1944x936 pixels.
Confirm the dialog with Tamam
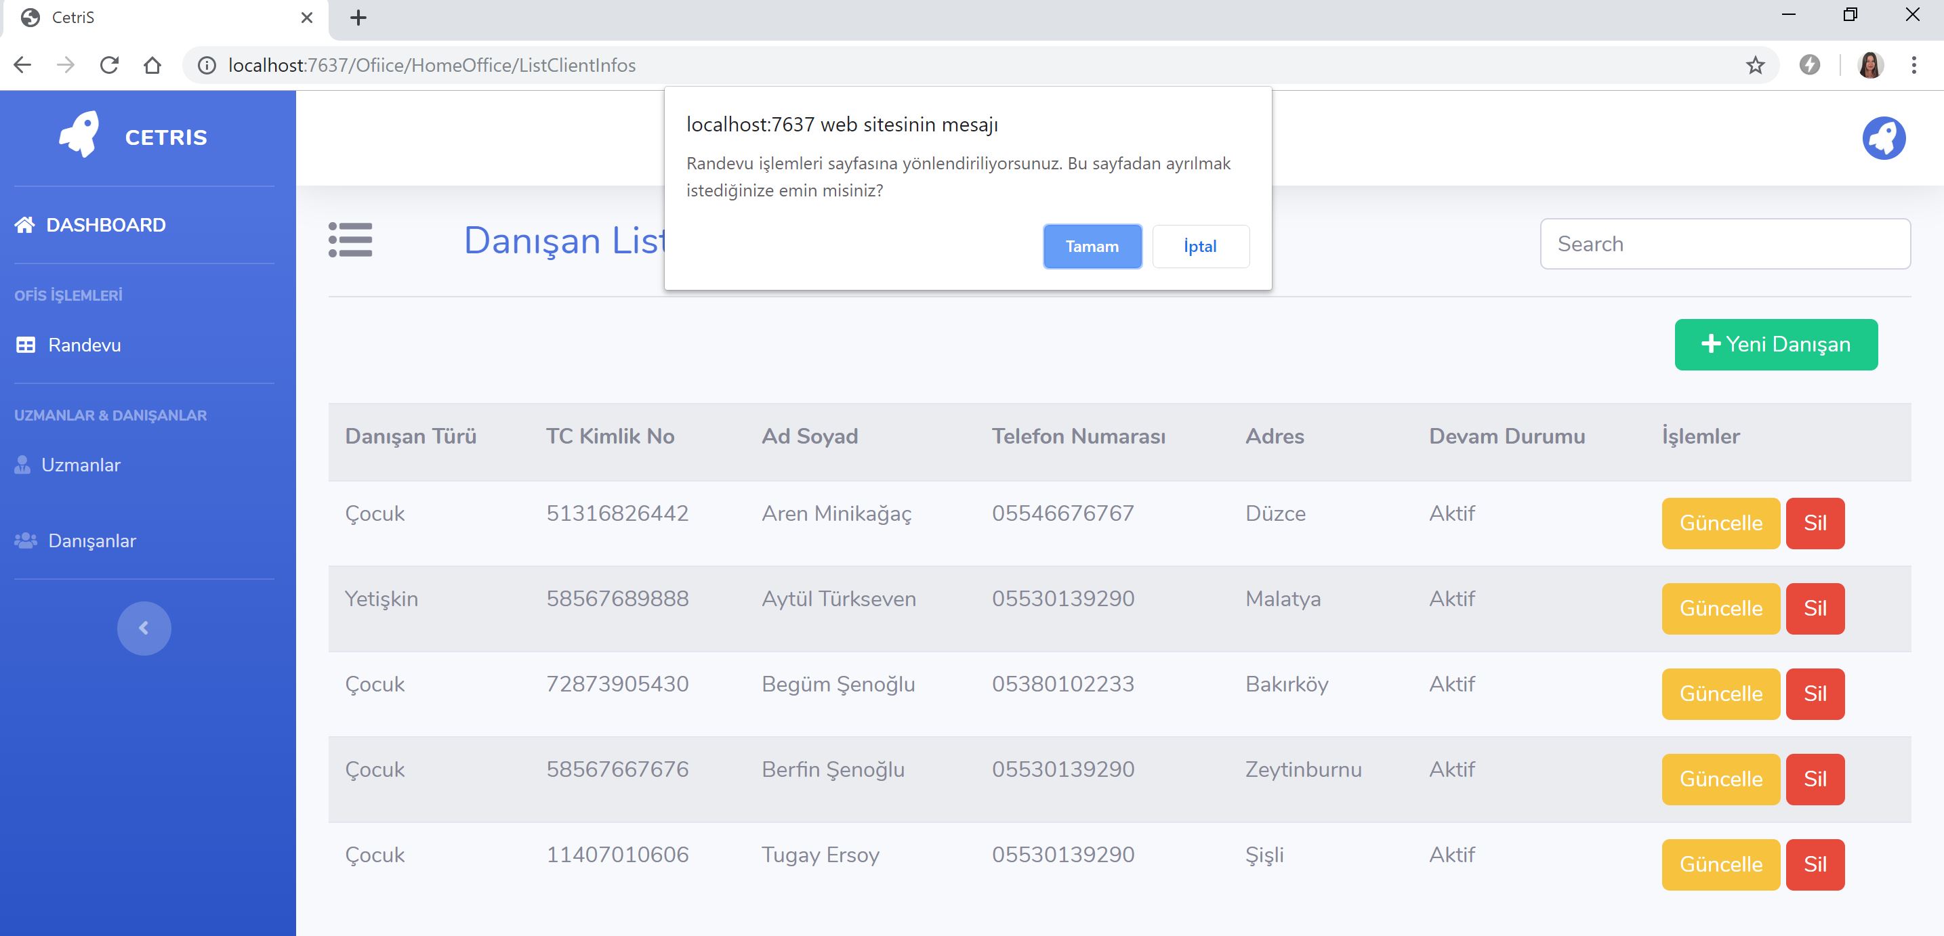click(x=1091, y=246)
